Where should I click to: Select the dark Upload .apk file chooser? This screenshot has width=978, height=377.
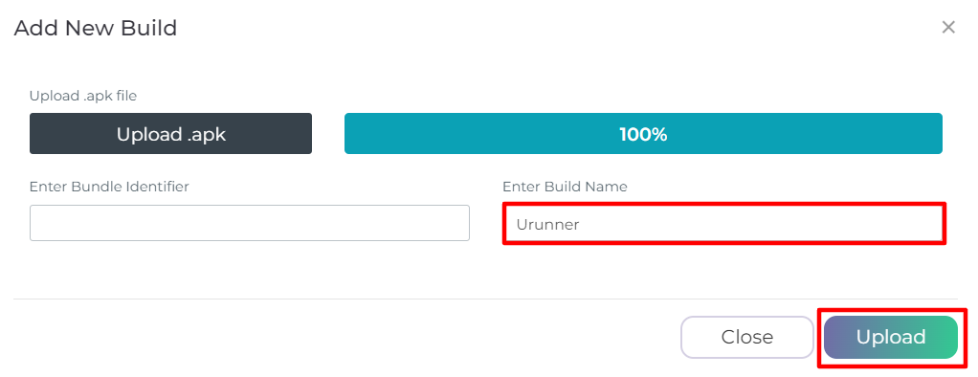(x=171, y=134)
